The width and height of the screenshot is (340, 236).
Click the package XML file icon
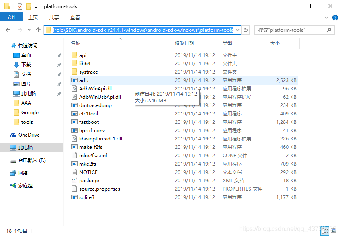74,181
